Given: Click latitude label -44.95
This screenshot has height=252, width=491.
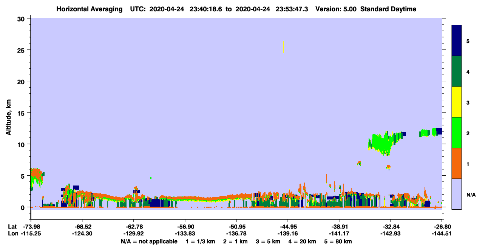Looking at the screenshot, I should (x=288, y=227).
